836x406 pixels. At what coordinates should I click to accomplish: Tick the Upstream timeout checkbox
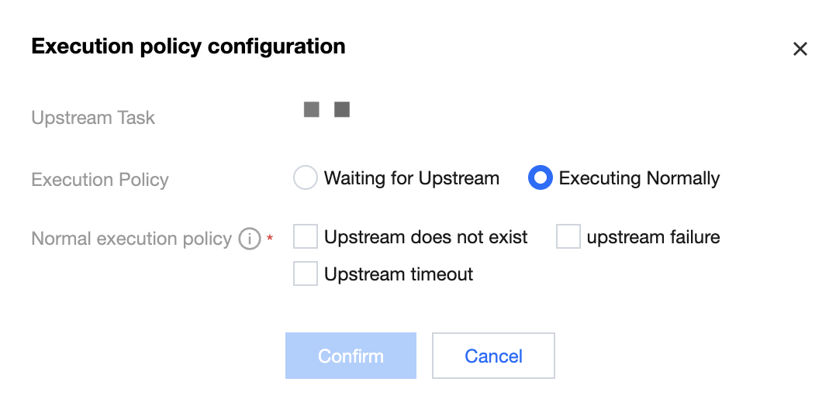click(x=306, y=274)
